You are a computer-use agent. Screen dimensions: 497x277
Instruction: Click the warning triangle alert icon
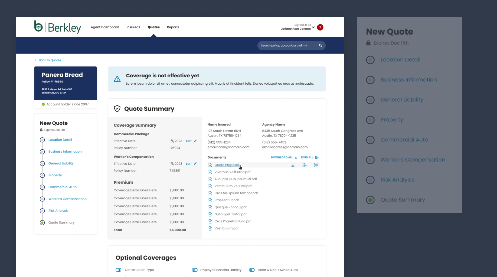[x=117, y=79]
